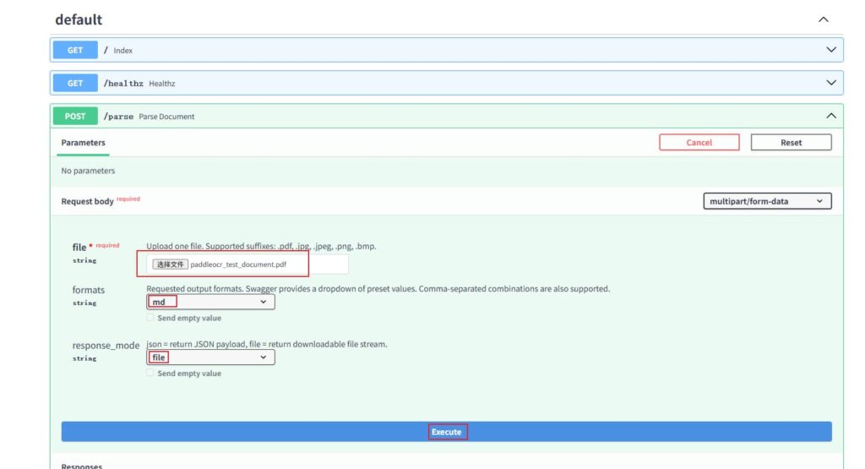
Task: Open the response_mode dropdown showing file
Action: coord(210,357)
